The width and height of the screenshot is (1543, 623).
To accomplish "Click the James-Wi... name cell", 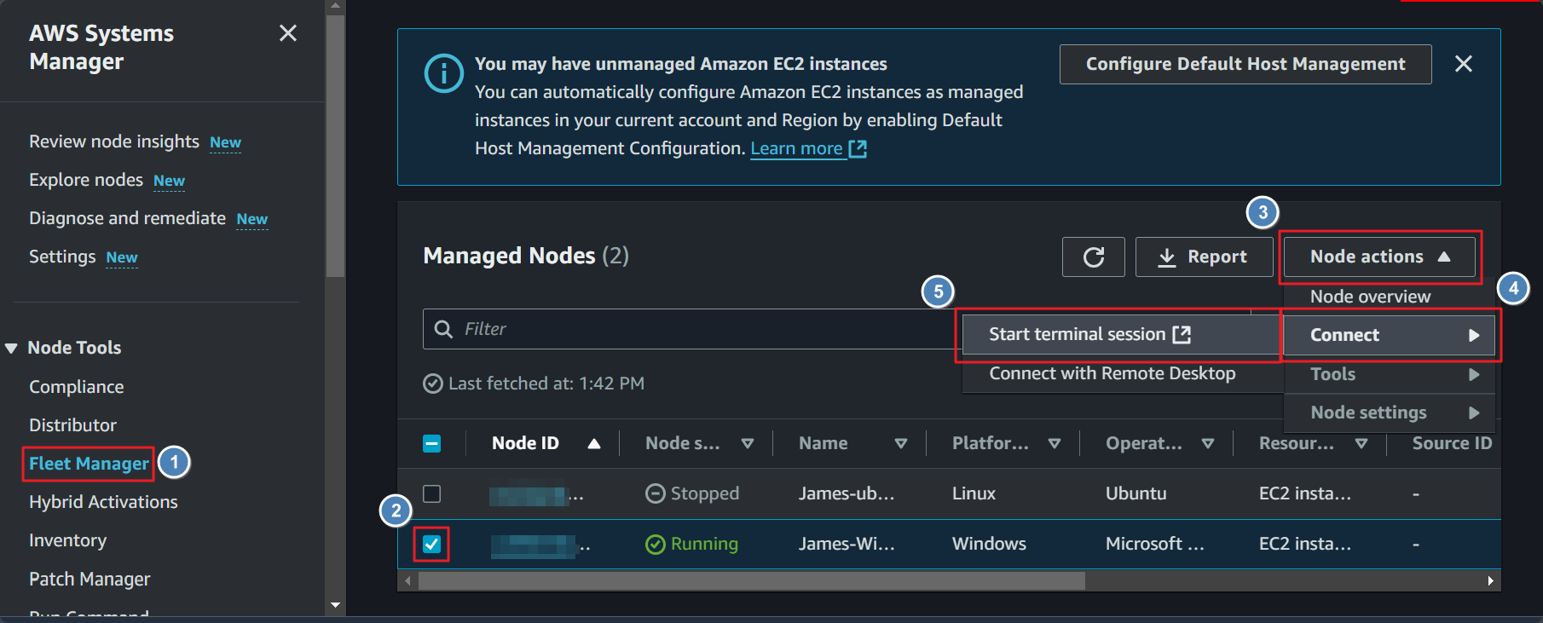I will coord(846,544).
